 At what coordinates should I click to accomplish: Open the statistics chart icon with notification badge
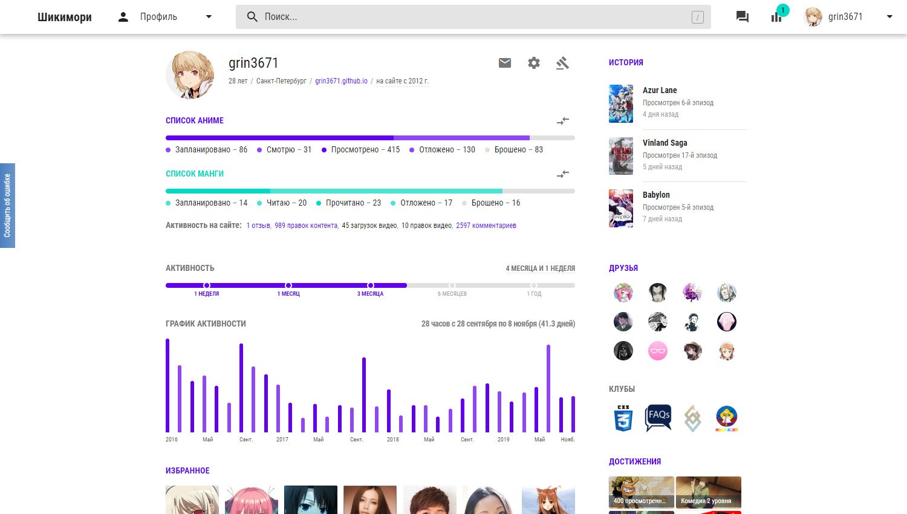coord(776,17)
